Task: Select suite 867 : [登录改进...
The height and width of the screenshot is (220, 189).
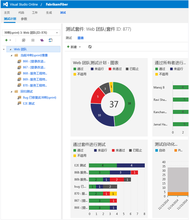Action: click(34, 67)
